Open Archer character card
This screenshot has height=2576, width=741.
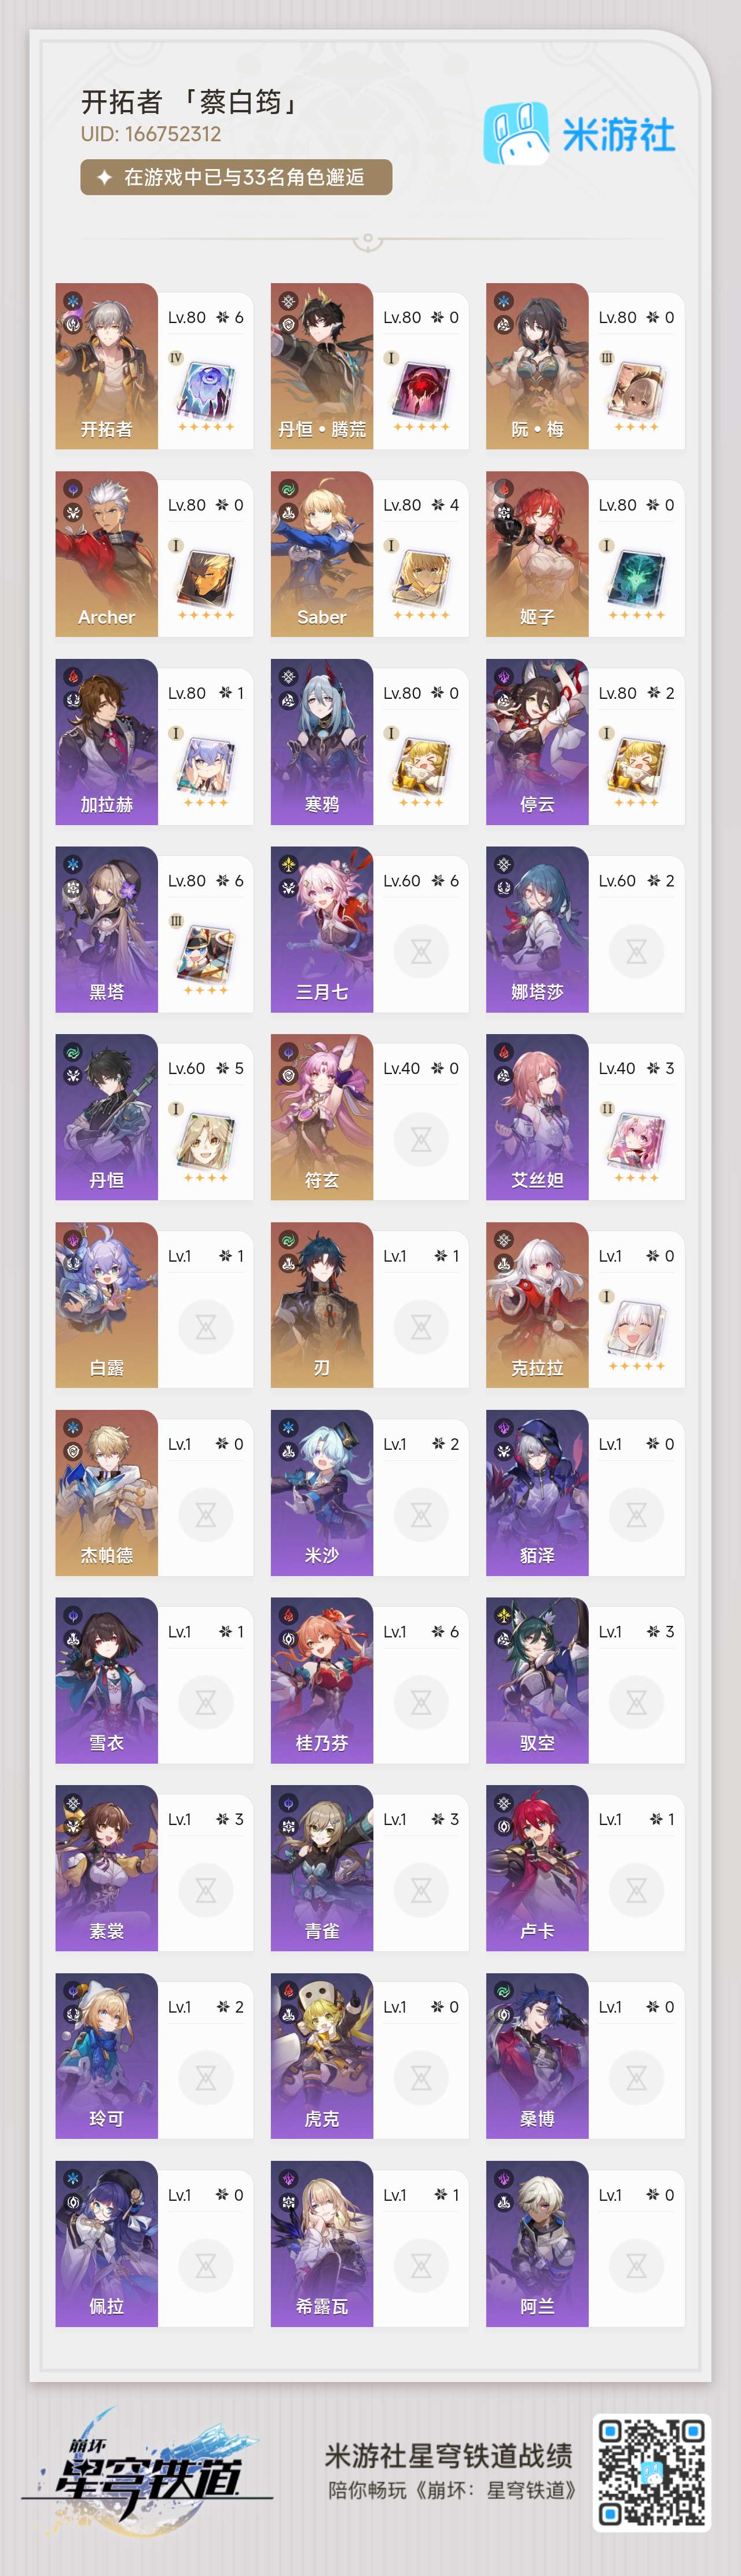coord(154,554)
